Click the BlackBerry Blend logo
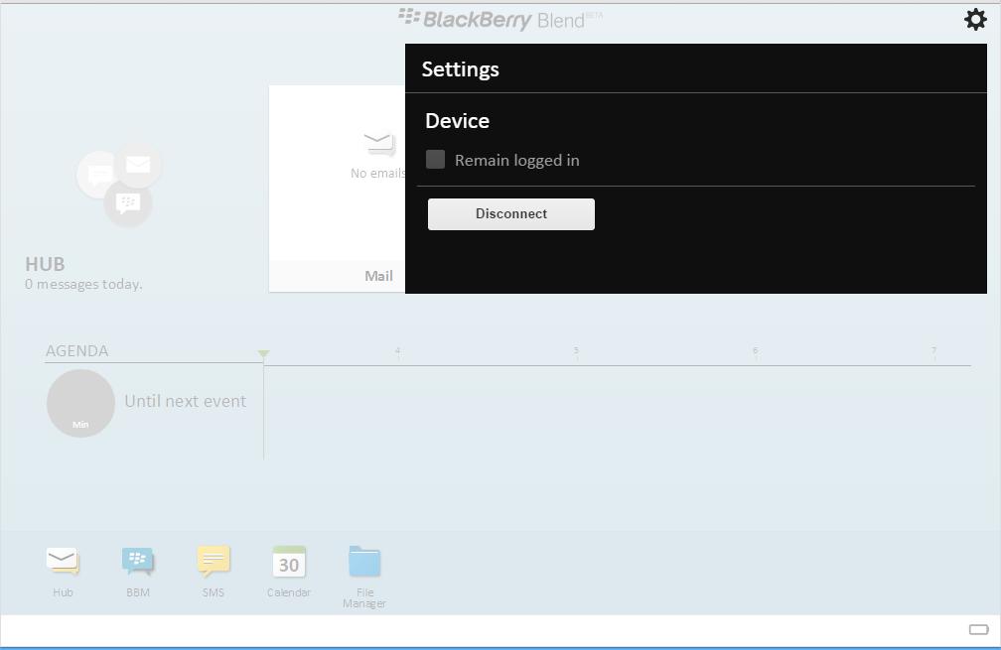 tap(500, 19)
